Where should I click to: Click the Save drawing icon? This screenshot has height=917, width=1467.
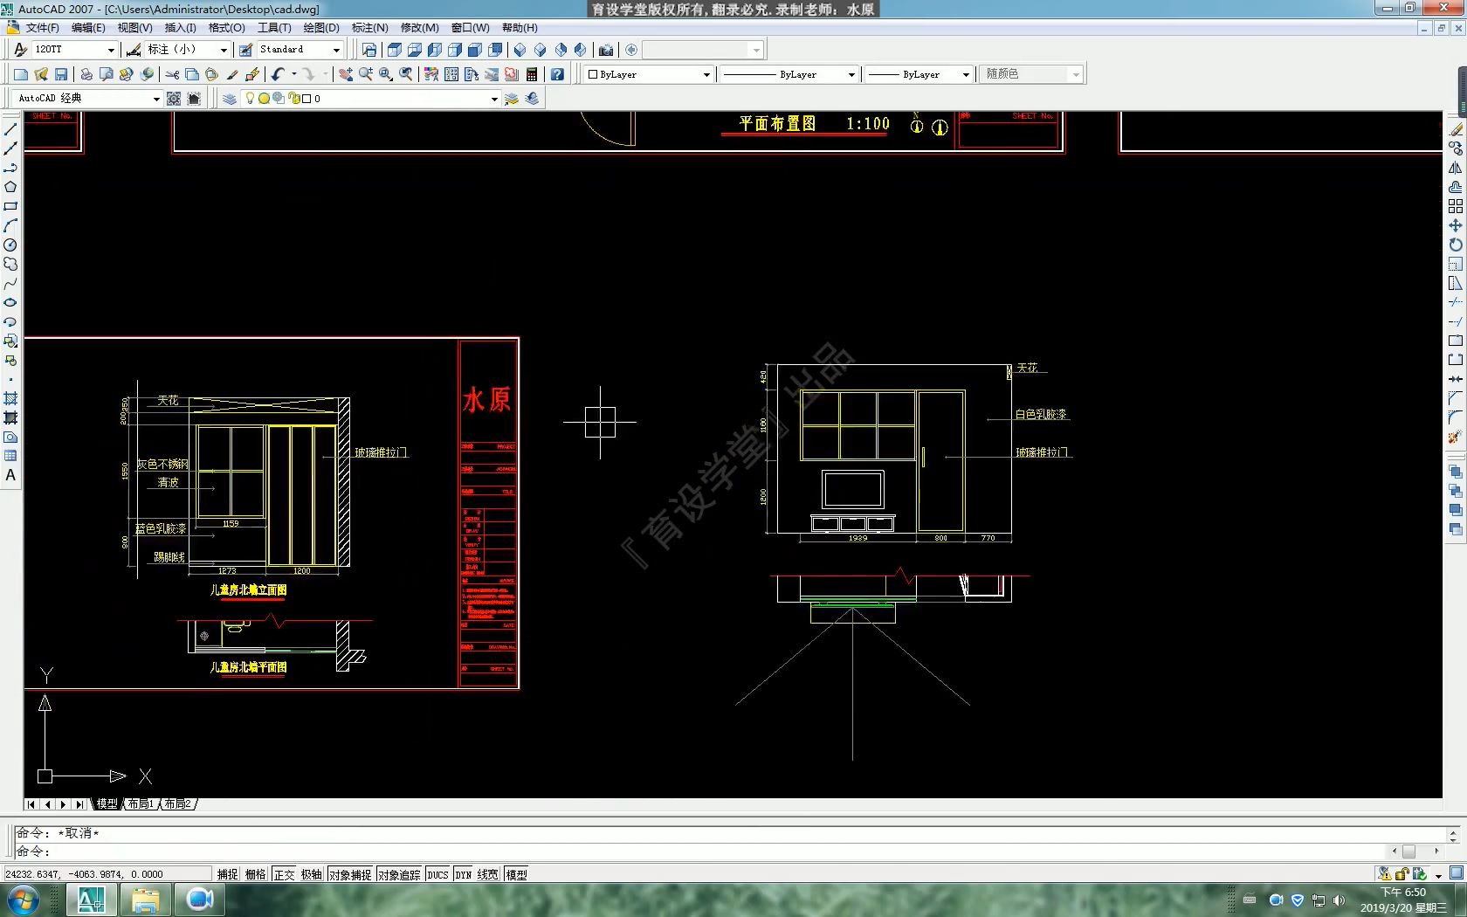[61, 74]
